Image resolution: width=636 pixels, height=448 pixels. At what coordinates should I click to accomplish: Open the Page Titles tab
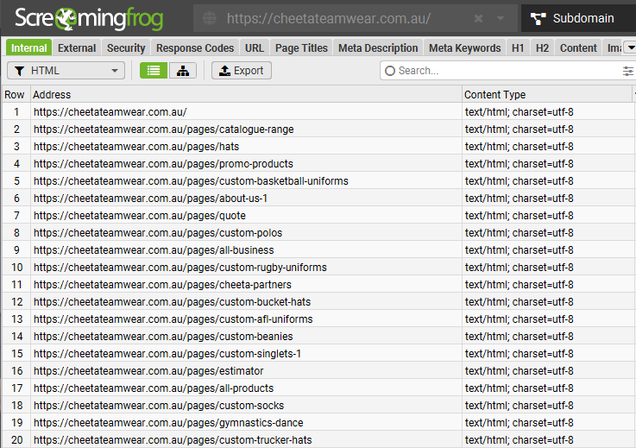301,47
